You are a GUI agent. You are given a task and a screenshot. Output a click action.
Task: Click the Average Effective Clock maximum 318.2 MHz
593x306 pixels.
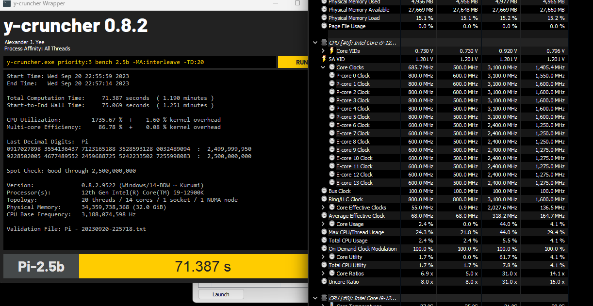click(x=505, y=216)
